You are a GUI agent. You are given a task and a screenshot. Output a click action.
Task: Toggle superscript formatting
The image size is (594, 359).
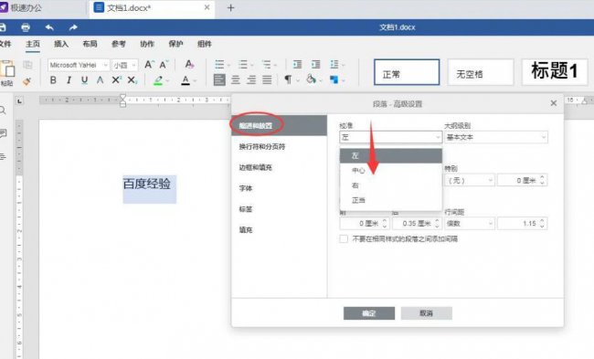[x=116, y=79]
